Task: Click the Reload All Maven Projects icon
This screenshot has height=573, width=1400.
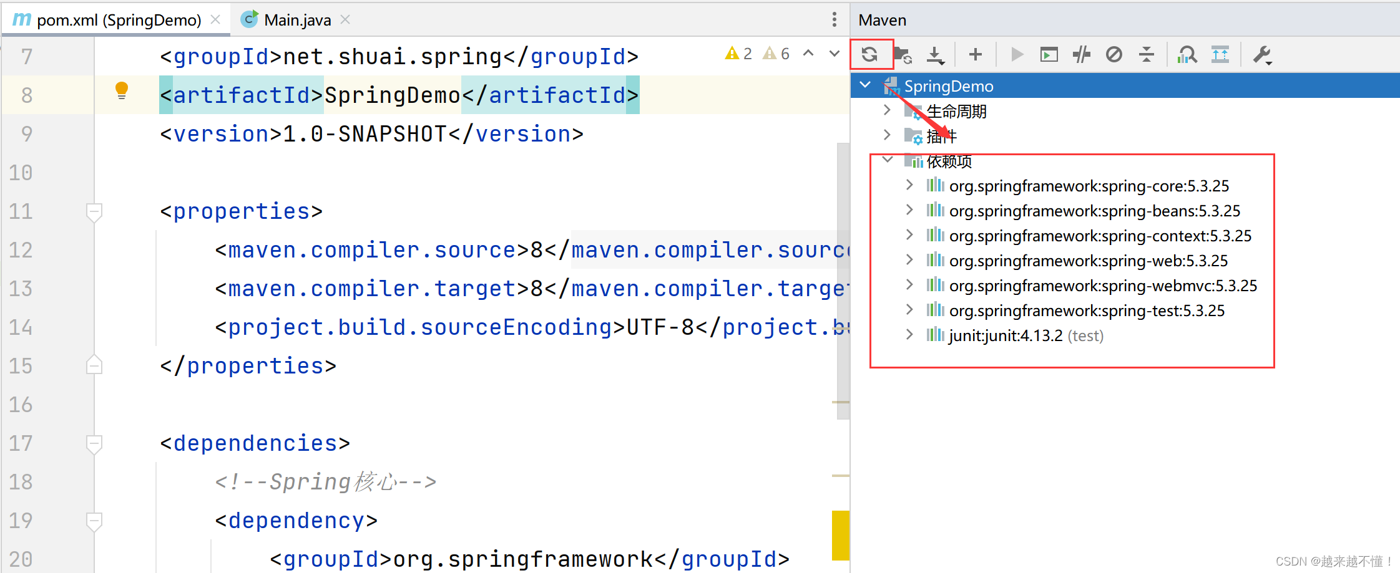Action: (x=869, y=55)
